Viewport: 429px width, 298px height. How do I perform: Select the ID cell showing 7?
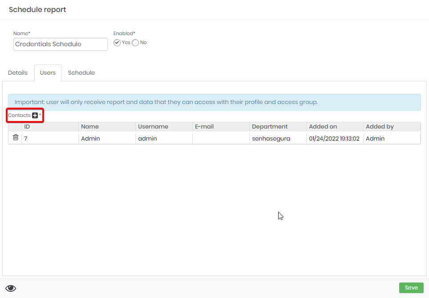point(50,139)
